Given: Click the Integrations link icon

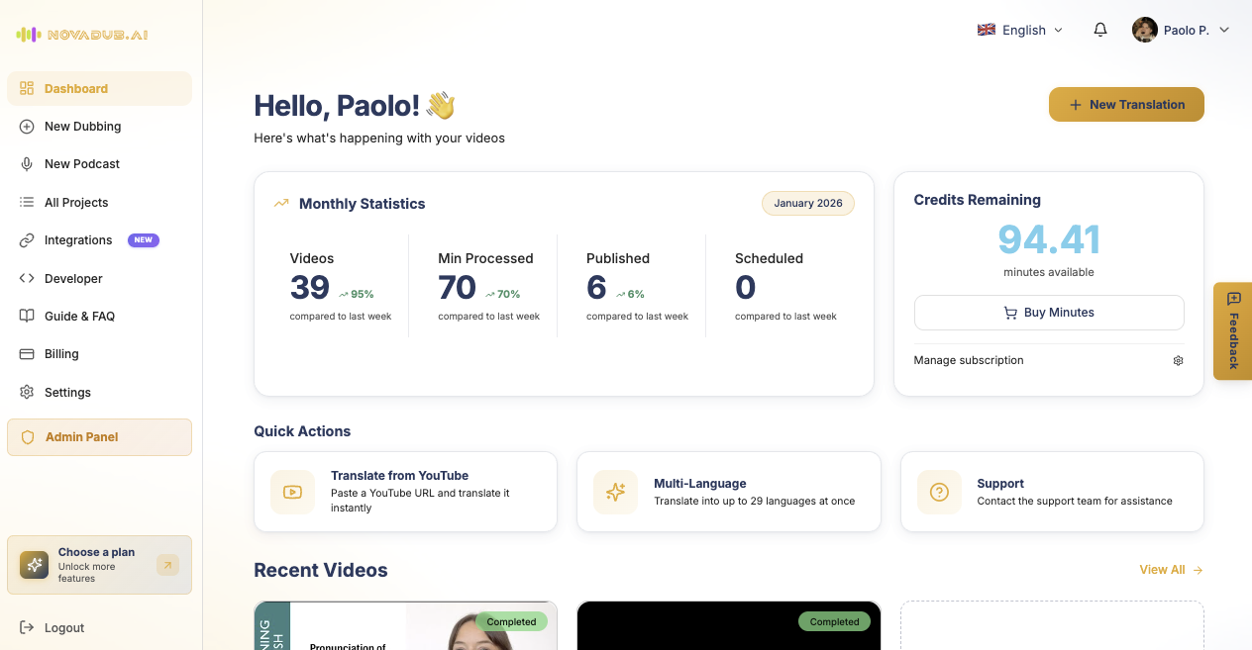Looking at the screenshot, I should point(26,239).
